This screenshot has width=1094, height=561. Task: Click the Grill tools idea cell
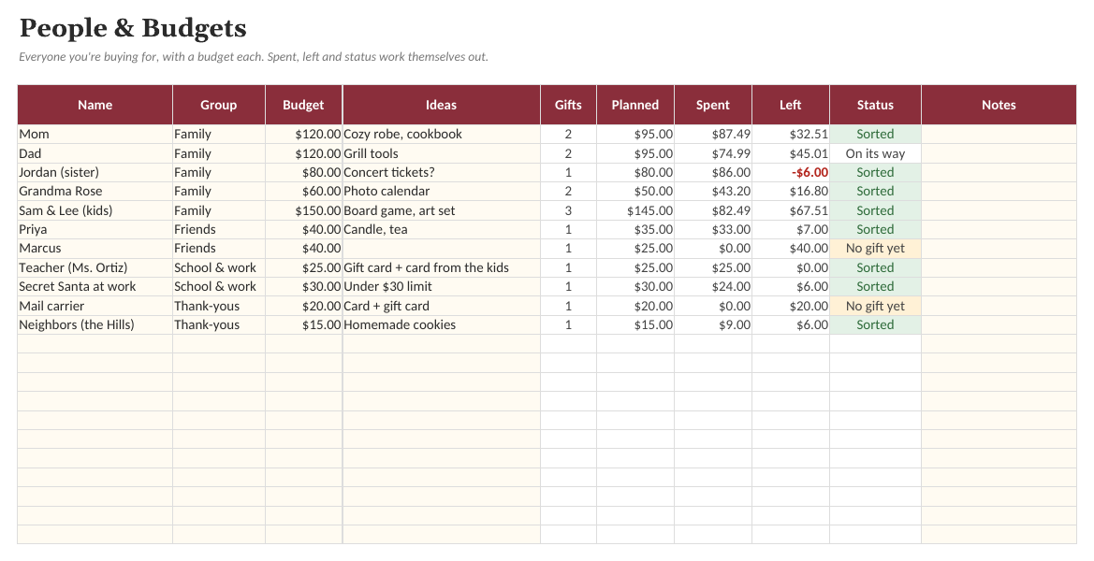click(x=441, y=153)
